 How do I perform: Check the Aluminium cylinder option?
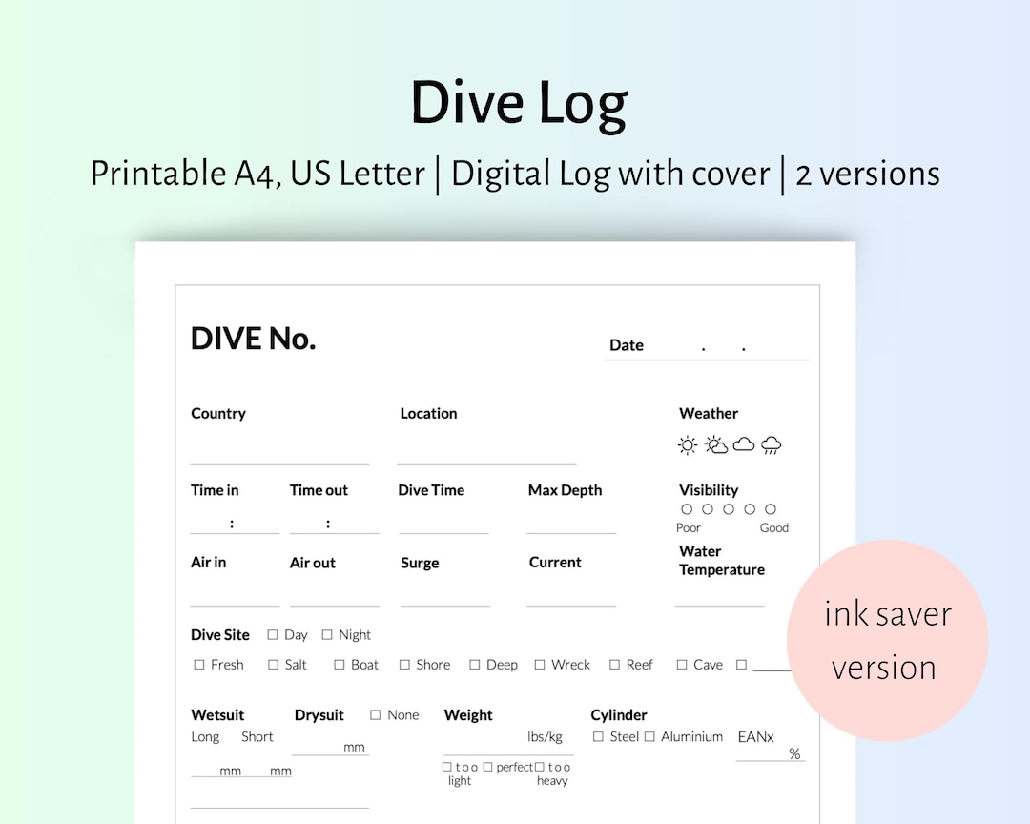click(650, 736)
